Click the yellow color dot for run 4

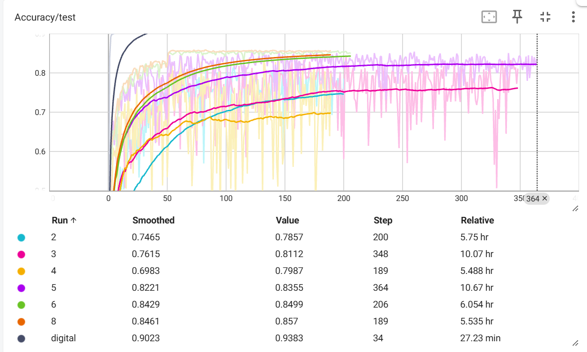point(21,271)
